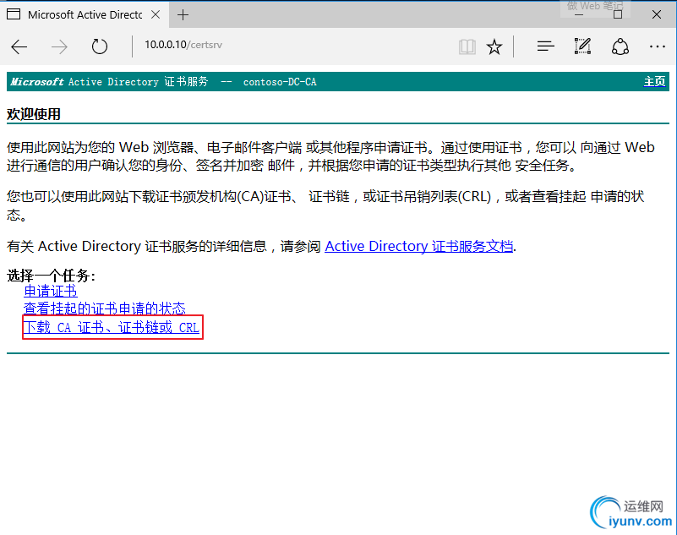677x535 pixels.
Task: Make a Web Note with pen icon
Action: pos(582,46)
